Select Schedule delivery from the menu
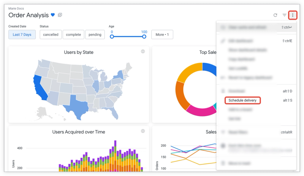 [242, 100]
